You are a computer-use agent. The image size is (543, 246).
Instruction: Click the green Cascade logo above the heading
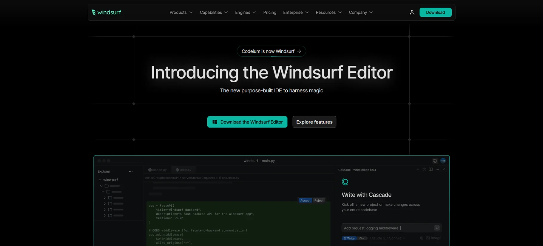pyautogui.click(x=345, y=182)
